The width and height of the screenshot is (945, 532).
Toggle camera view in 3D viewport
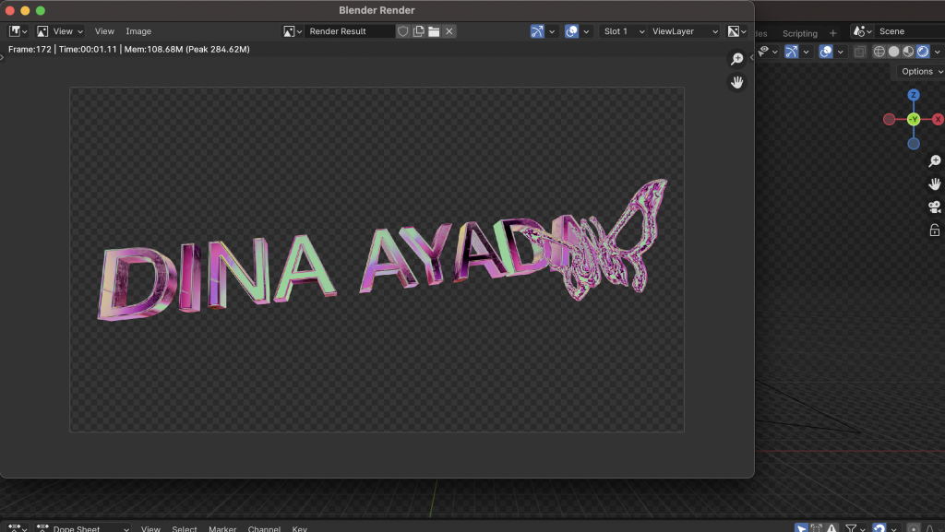click(x=934, y=207)
